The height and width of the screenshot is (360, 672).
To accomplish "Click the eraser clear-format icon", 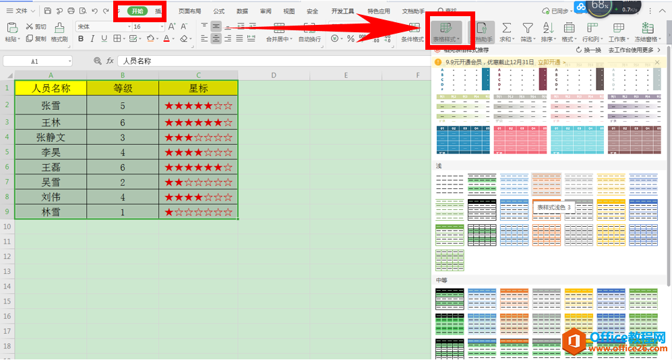I will click(x=183, y=38).
